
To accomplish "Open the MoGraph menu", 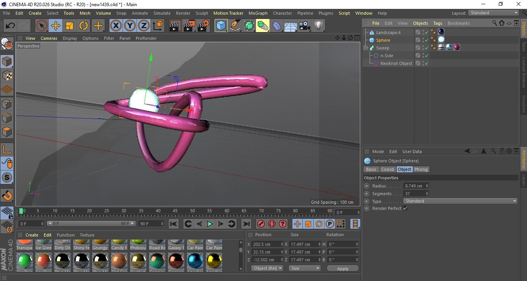I will pyautogui.click(x=258, y=13).
